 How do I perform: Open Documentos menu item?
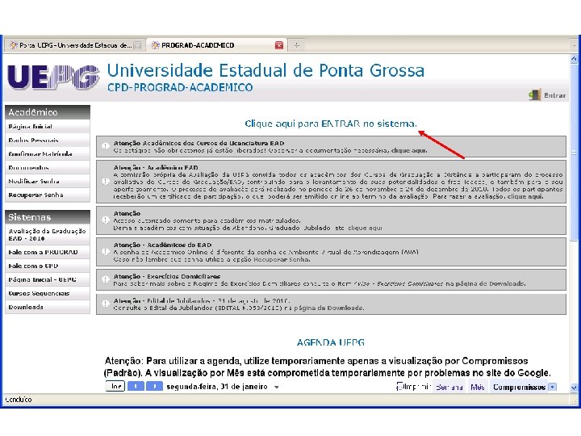pos(48,168)
